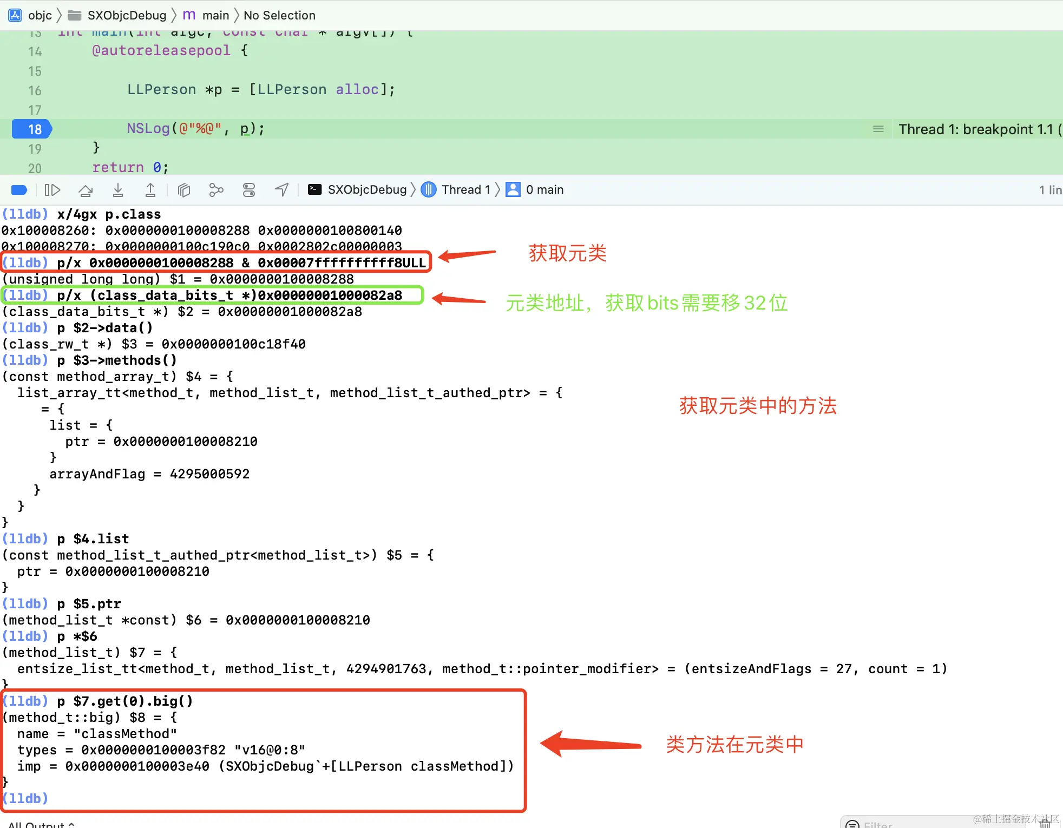Click the Step Over icon
Image resolution: width=1063 pixels, height=828 pixels.
[86, 190]
